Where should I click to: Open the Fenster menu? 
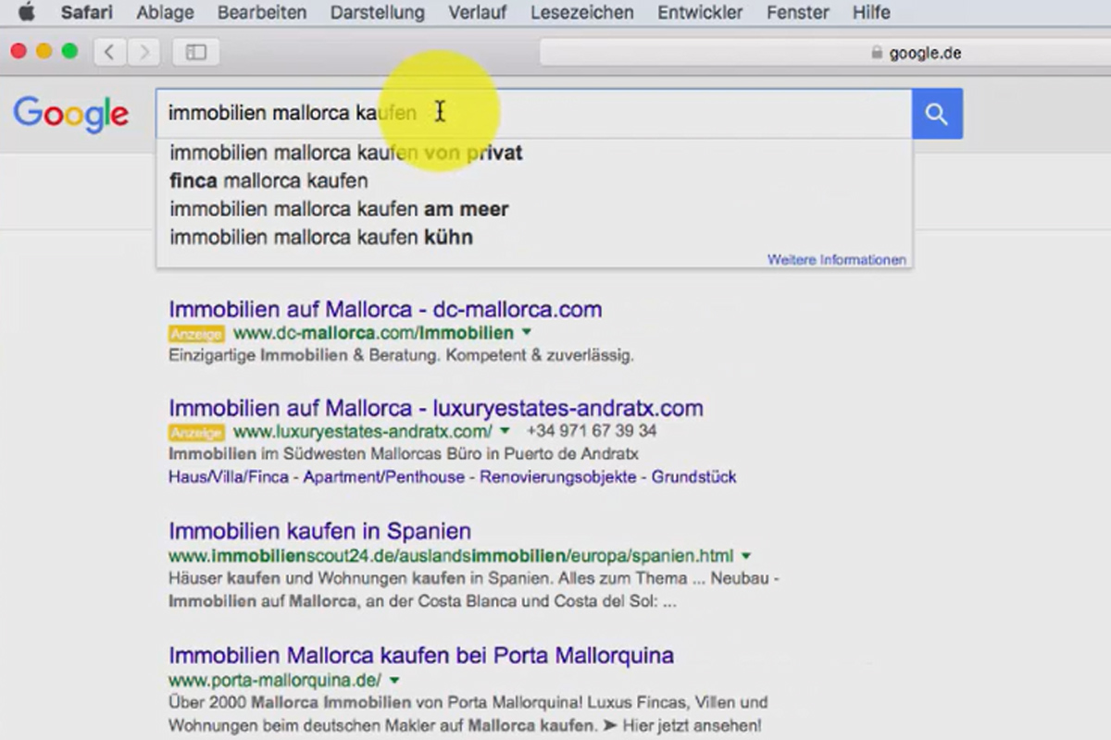coord(797,13)
